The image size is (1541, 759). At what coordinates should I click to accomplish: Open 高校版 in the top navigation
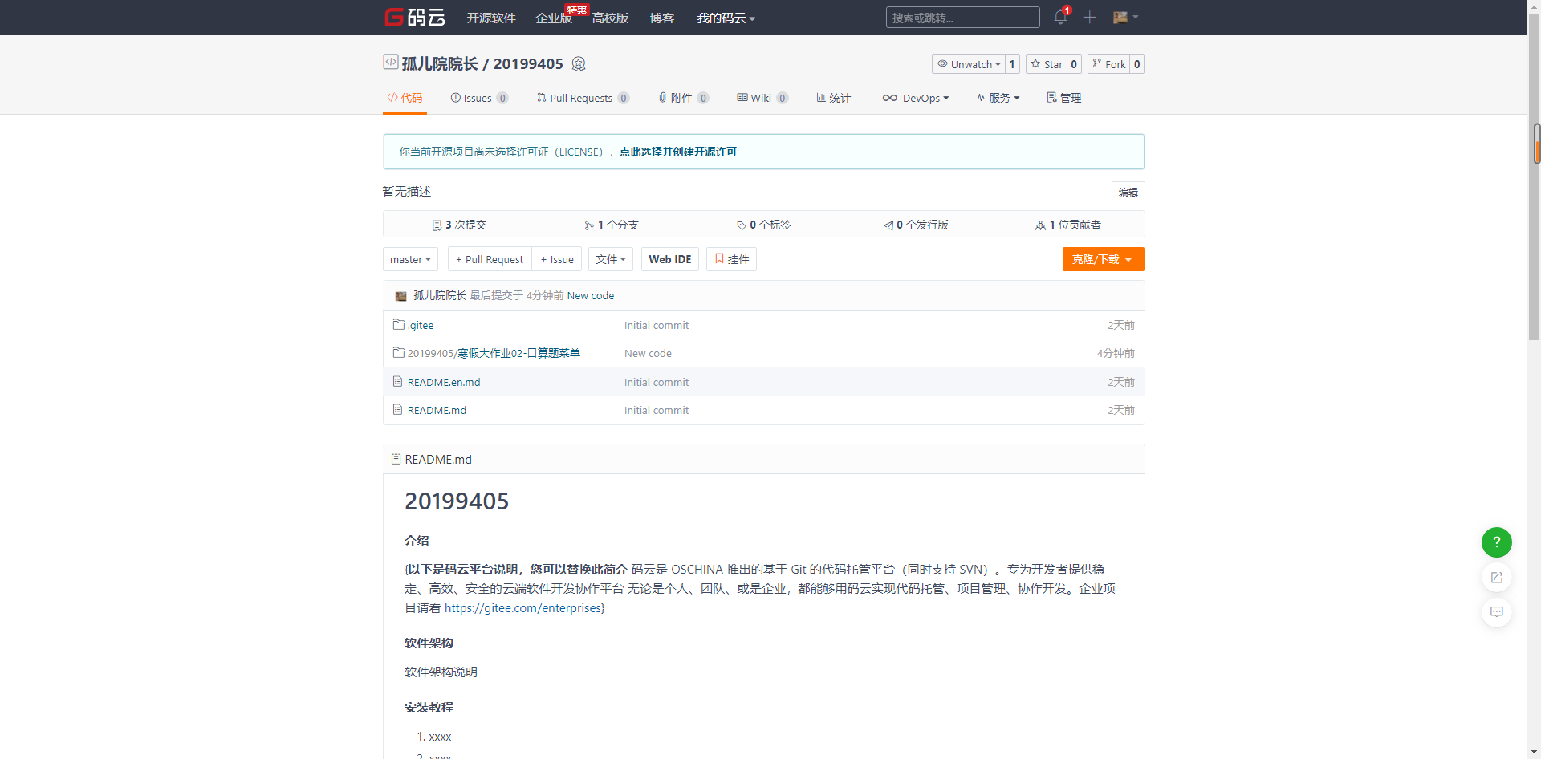(610, 18)
